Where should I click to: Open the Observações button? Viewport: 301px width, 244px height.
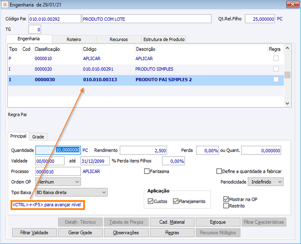coord(126,233)
